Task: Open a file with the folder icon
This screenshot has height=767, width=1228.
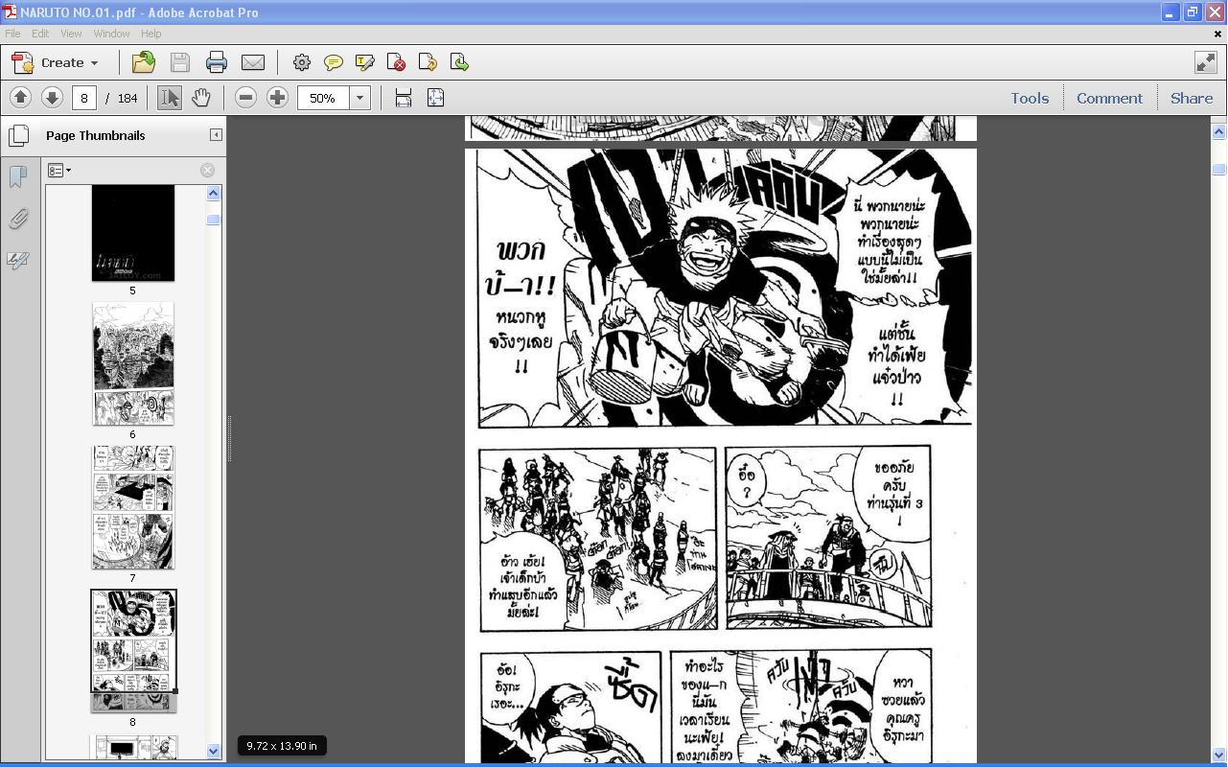Action: click(x=144, y=62)
